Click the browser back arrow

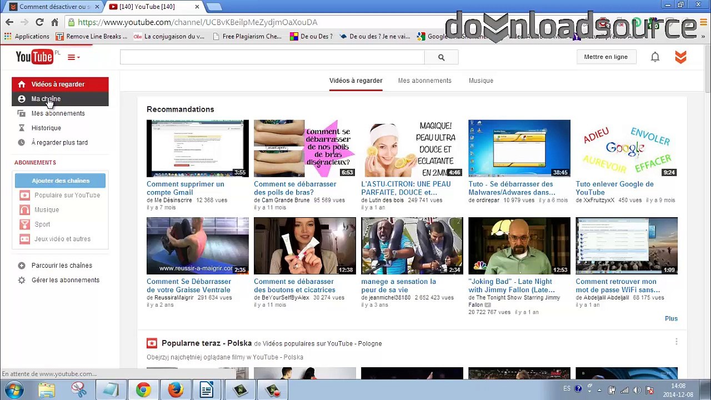9,22
